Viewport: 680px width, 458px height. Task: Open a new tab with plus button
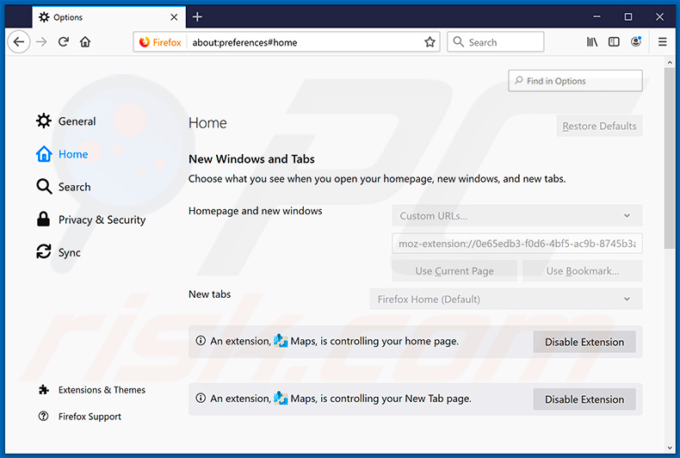[197, 16]
